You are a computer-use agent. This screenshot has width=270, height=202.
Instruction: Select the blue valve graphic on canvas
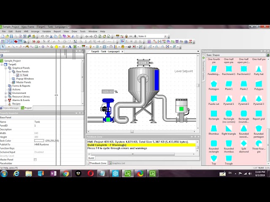[x=108, y=110]
